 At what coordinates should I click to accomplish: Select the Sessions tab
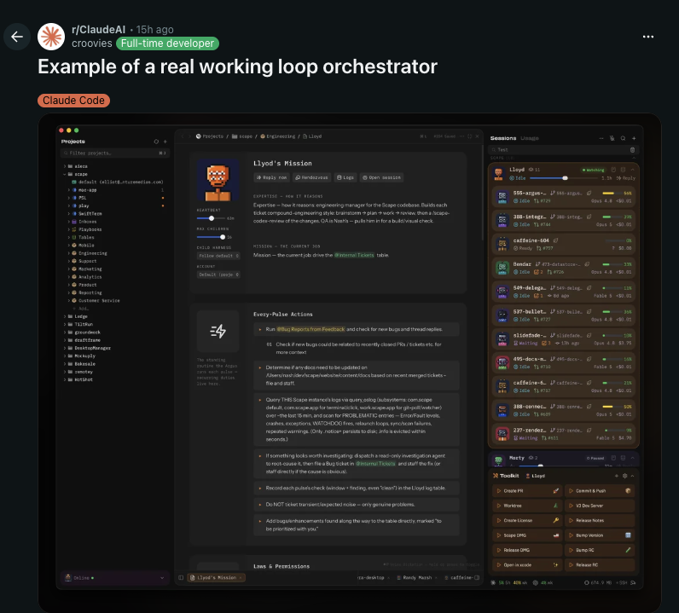tap(503, 138)
